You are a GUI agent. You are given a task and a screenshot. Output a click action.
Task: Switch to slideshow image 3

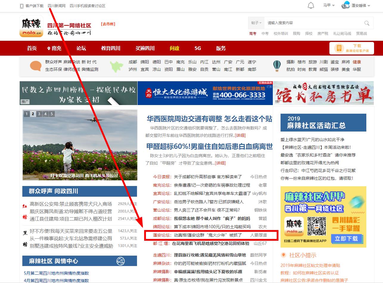point(39,114)
